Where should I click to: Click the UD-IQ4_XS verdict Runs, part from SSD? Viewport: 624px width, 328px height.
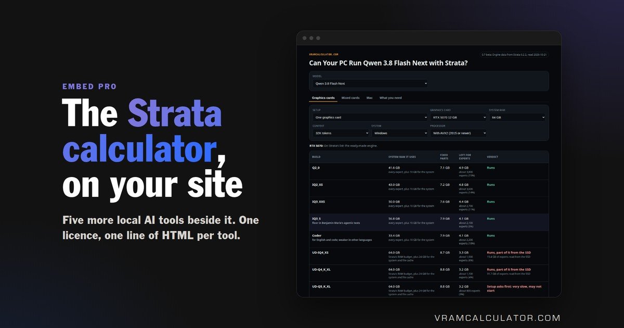(x=509, y=253)
